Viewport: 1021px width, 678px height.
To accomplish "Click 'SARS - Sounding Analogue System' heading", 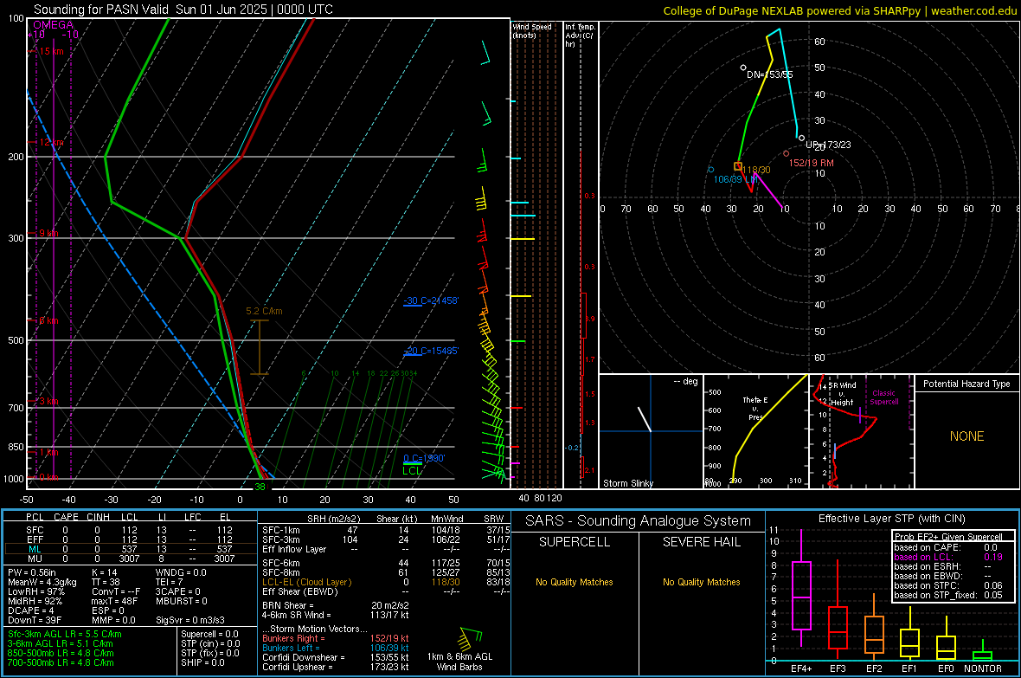I will click(639, 521).
